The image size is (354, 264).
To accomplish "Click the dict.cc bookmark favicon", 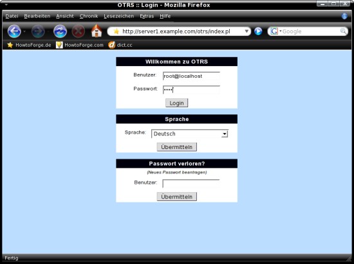I will tap(111, 45).
